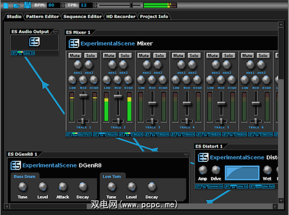Click the Track 1 AUX1 knob
289x215 pixels.
tap(78, 65)
